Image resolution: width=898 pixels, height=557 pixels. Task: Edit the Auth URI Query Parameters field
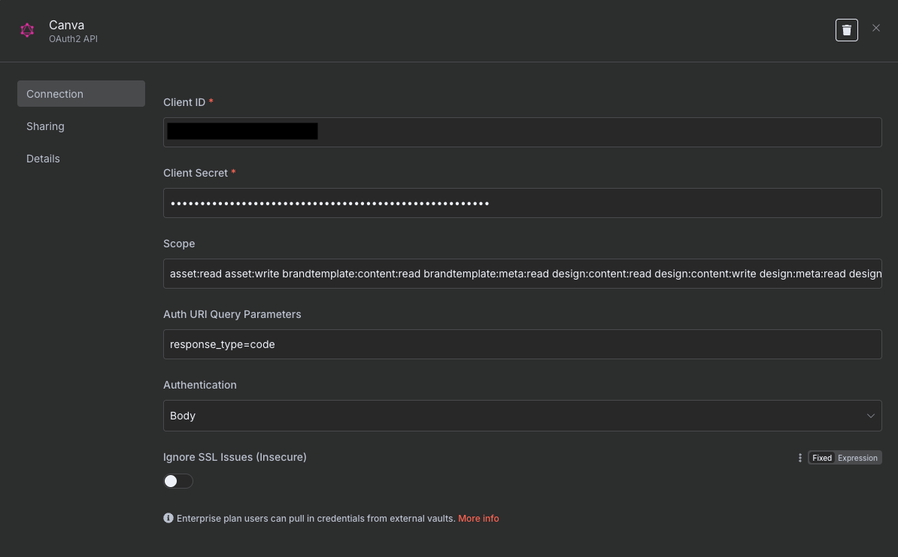(x=522, y=344)
